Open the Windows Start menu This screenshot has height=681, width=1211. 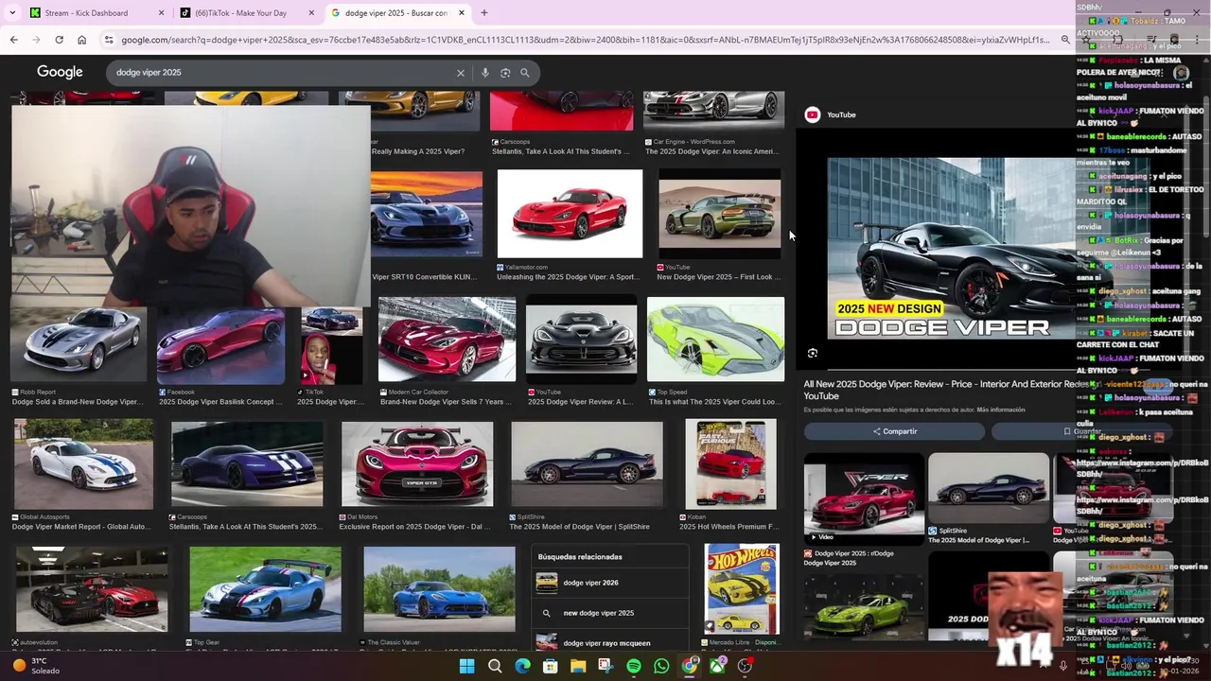tap(466, 666)
